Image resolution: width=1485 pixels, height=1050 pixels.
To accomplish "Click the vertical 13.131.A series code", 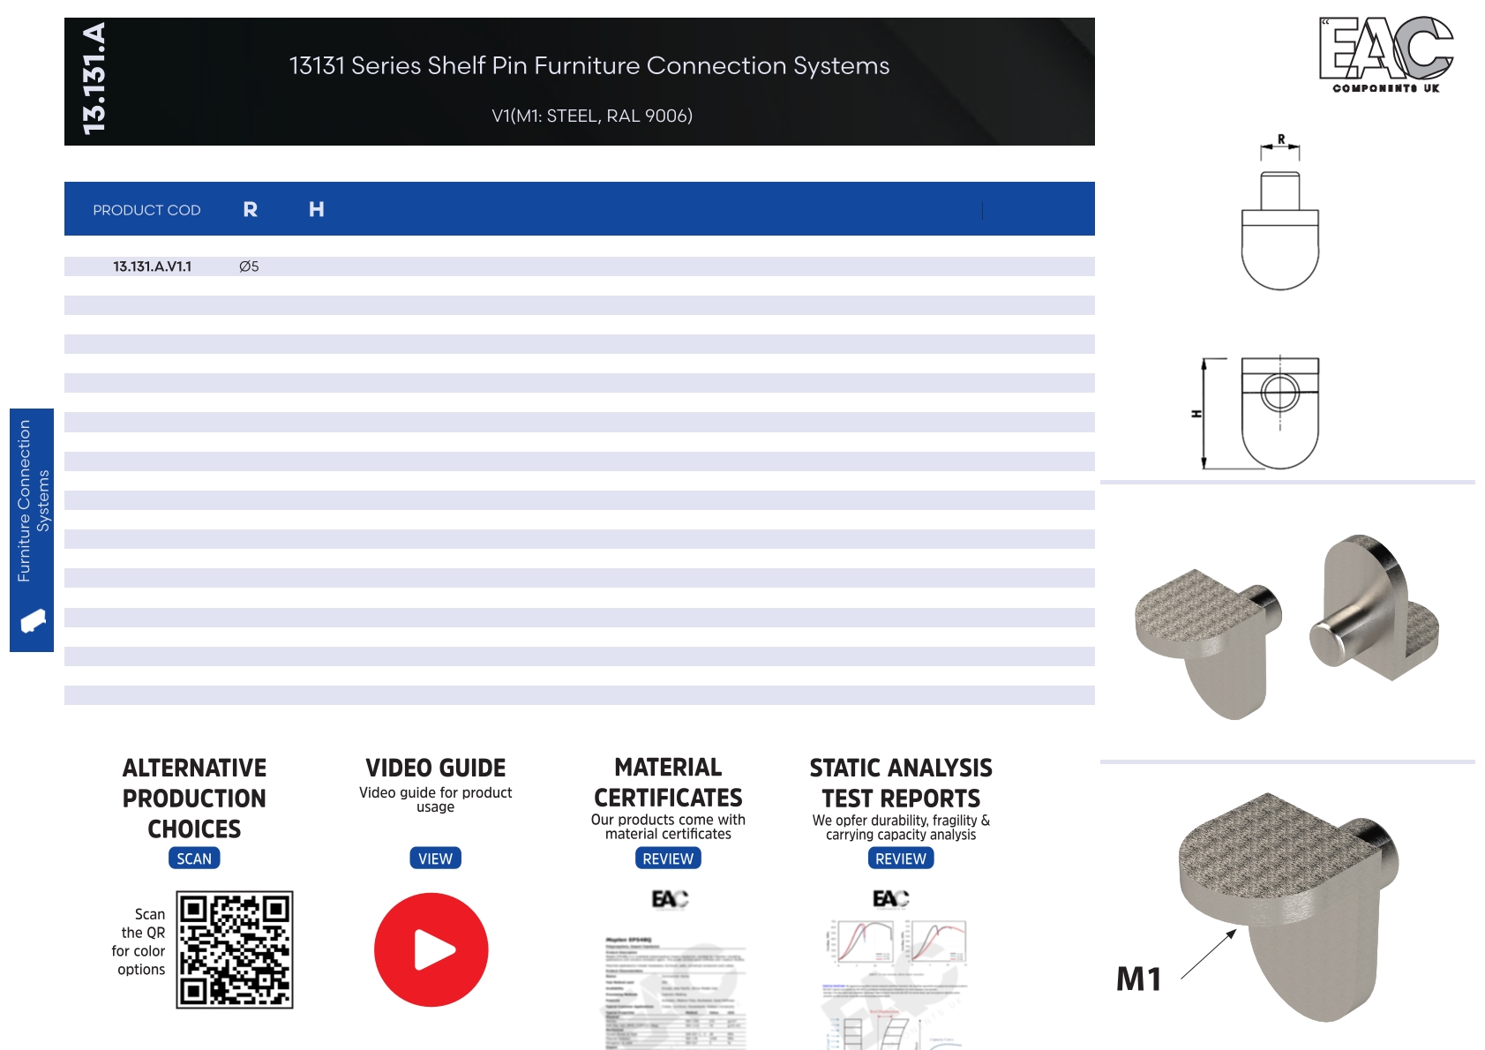I will (x=94, y=79).
